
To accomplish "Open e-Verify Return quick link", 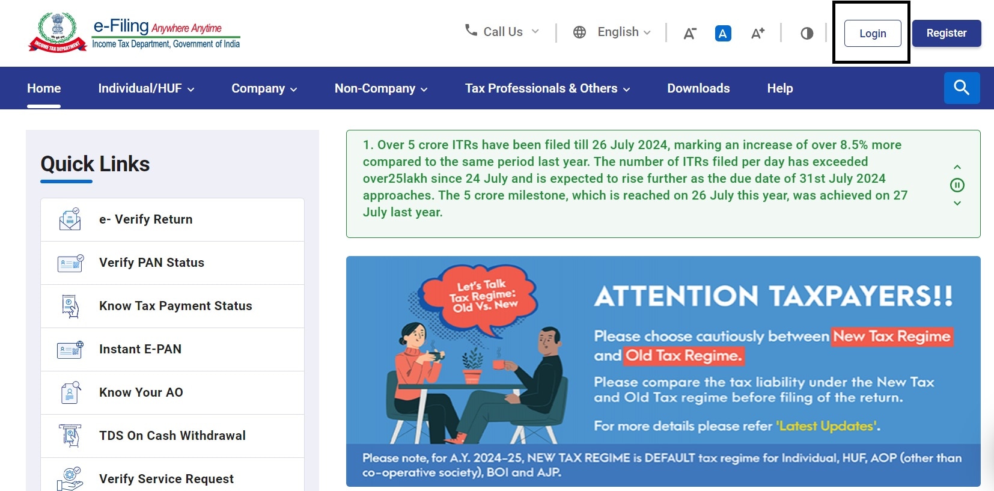I will pyautogui.click(x=145, y=219).
